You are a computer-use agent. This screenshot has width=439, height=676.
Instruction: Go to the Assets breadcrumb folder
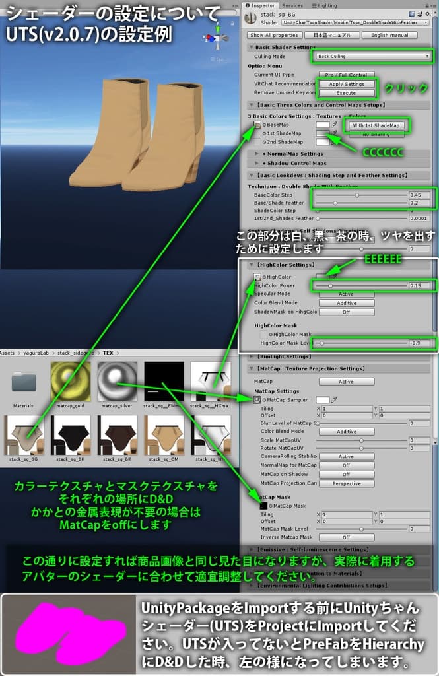coord(7,353)
